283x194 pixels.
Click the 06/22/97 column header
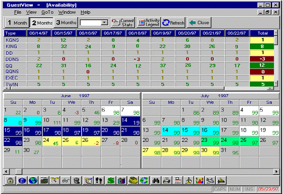coord(237,33)
